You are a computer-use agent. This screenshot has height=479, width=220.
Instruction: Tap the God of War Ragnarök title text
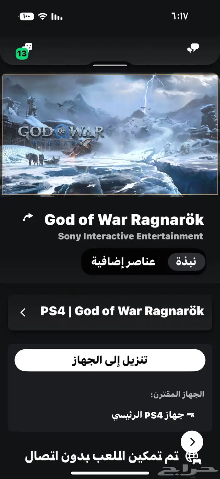tap(124, 220)
